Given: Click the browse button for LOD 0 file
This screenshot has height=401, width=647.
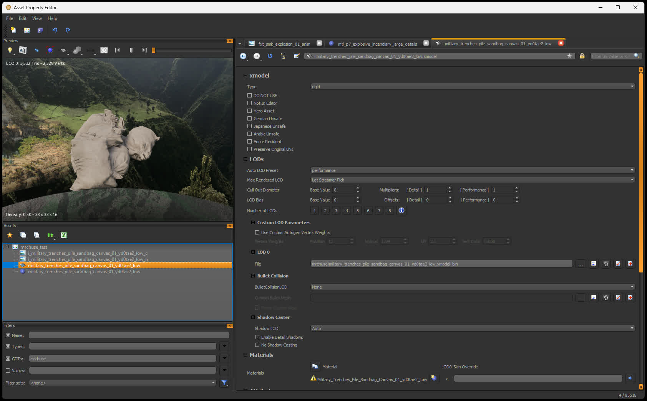Looking at the screenshot, I should 581,264.
